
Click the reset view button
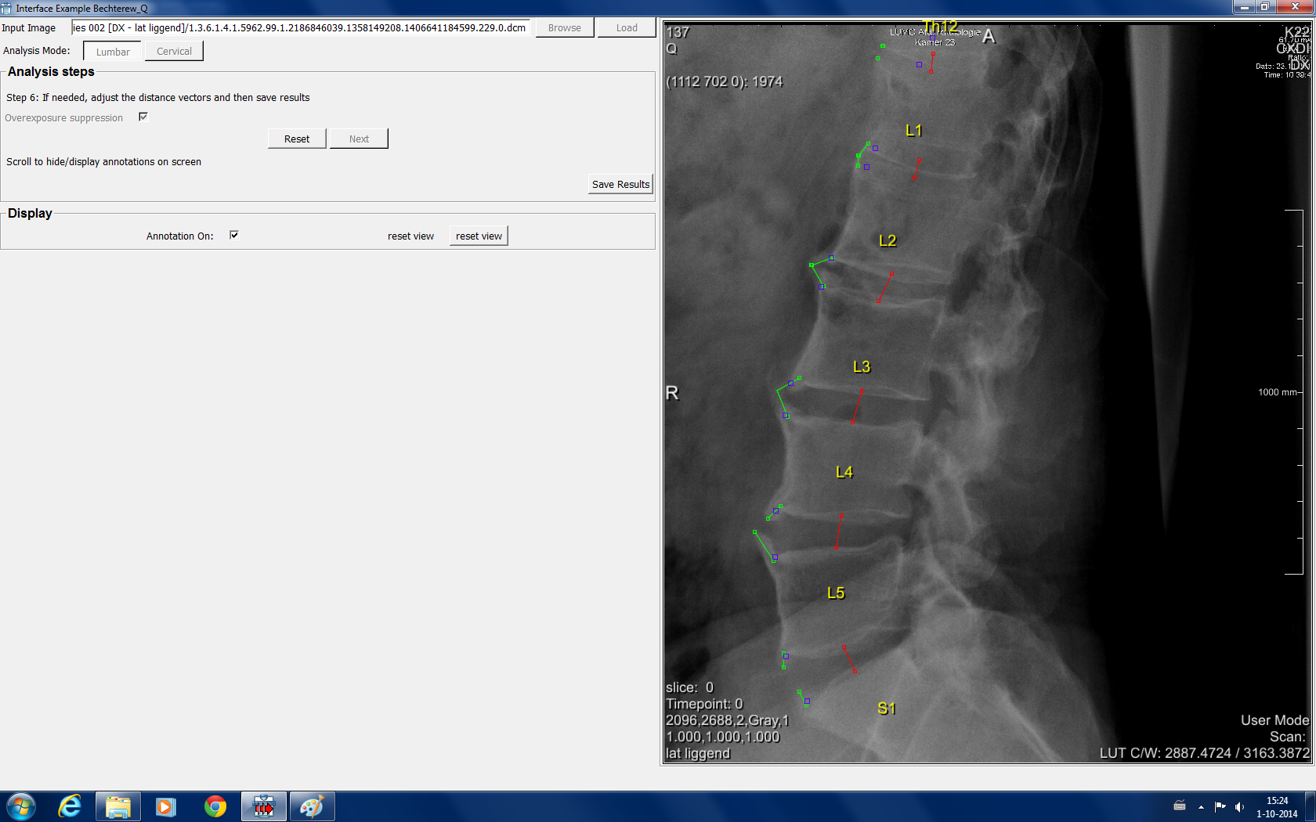(x=479, y=236)
